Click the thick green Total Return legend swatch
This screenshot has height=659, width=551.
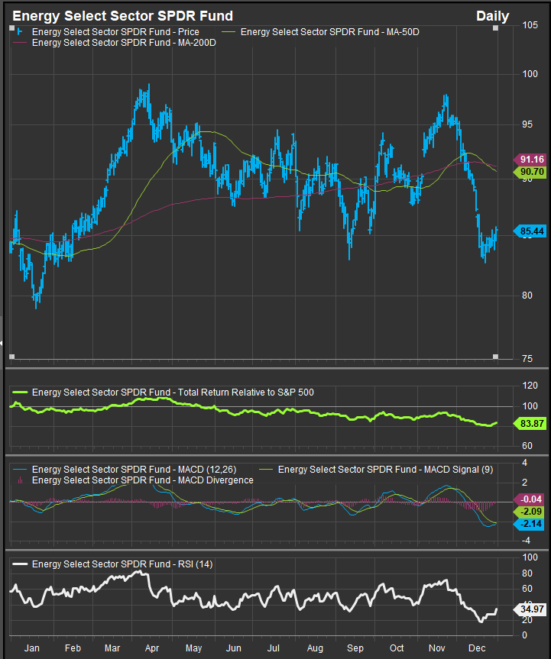click(20, 392)
